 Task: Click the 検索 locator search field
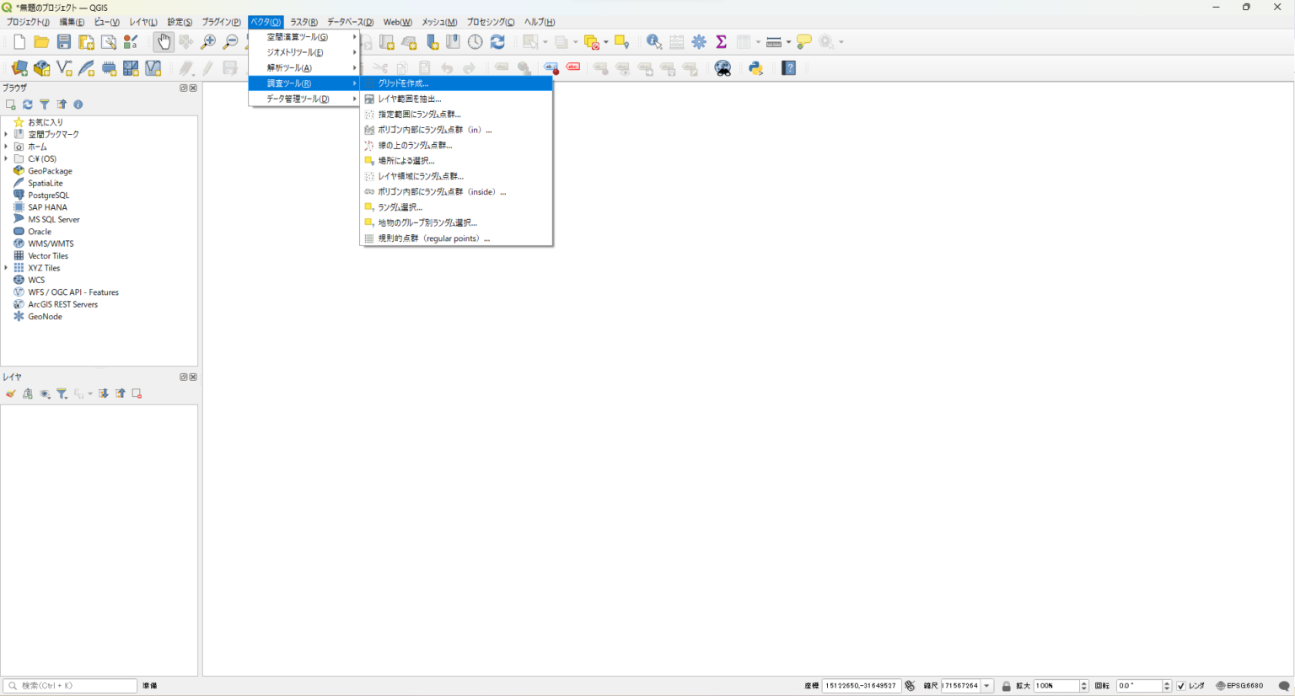point(70,686)
